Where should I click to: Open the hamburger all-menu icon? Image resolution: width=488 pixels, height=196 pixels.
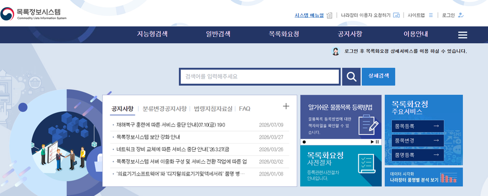[x=463, y=35]
